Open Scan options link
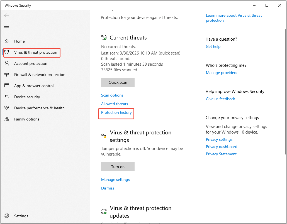This screenshot has width=287, height=224. (112, 95)
